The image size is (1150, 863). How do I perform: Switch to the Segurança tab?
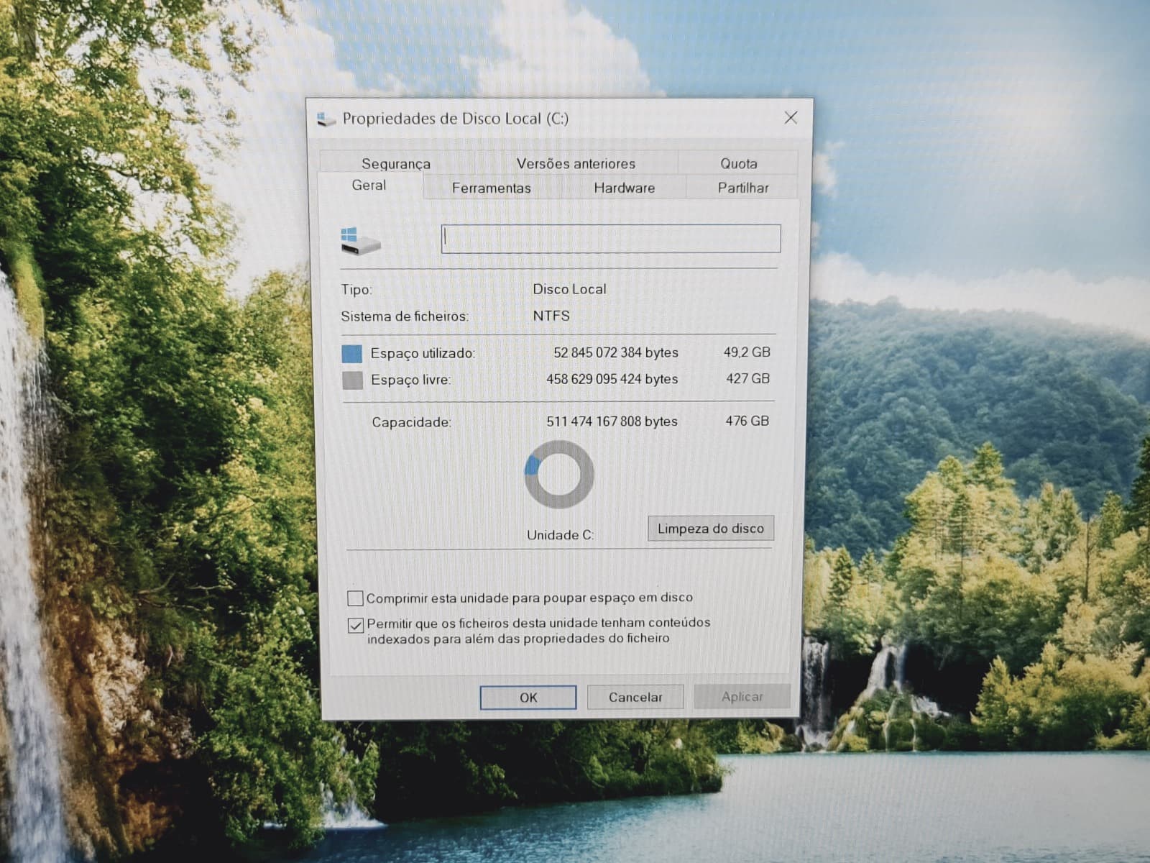pyautogui.click(x=396, y=163)
